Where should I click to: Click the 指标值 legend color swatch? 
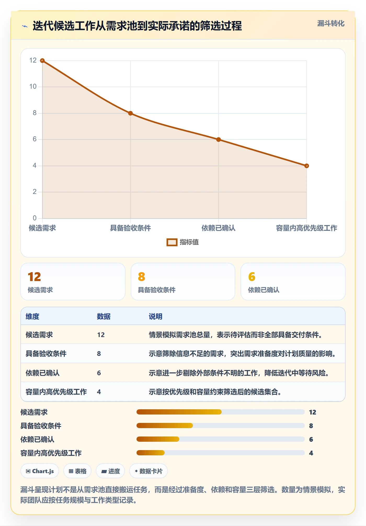point(172,242)
